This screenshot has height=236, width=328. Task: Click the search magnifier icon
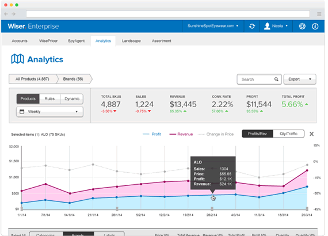click(276, 79)
